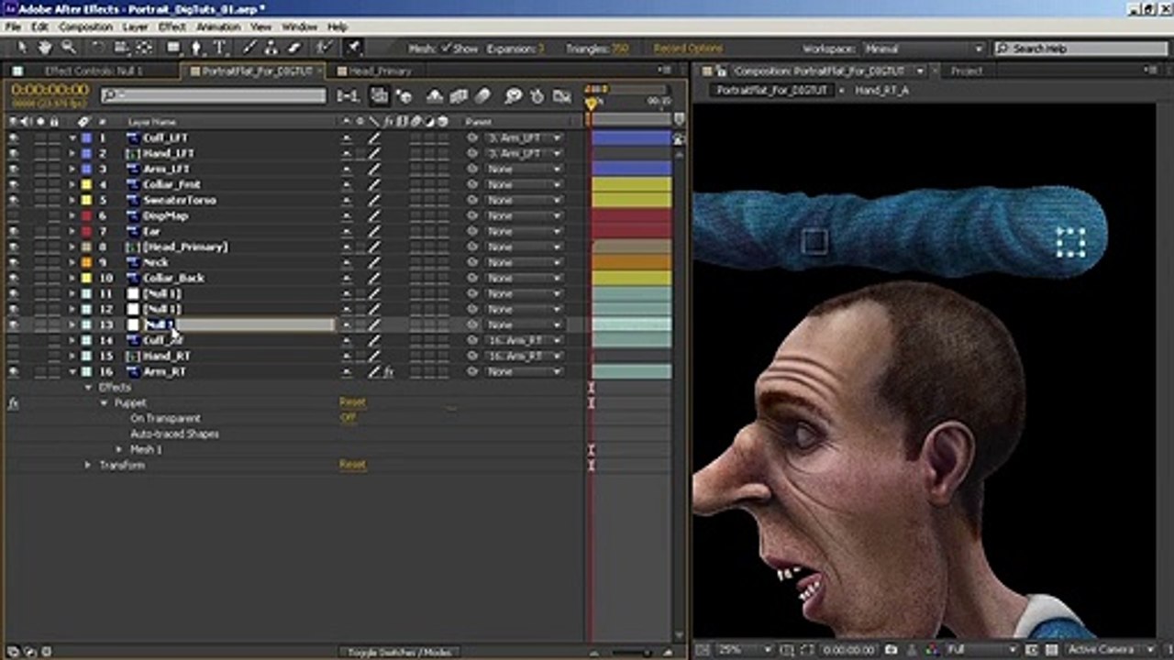The image size is (1174, 660).
Task: Open the File menu
Action: (x=14, y=27)
